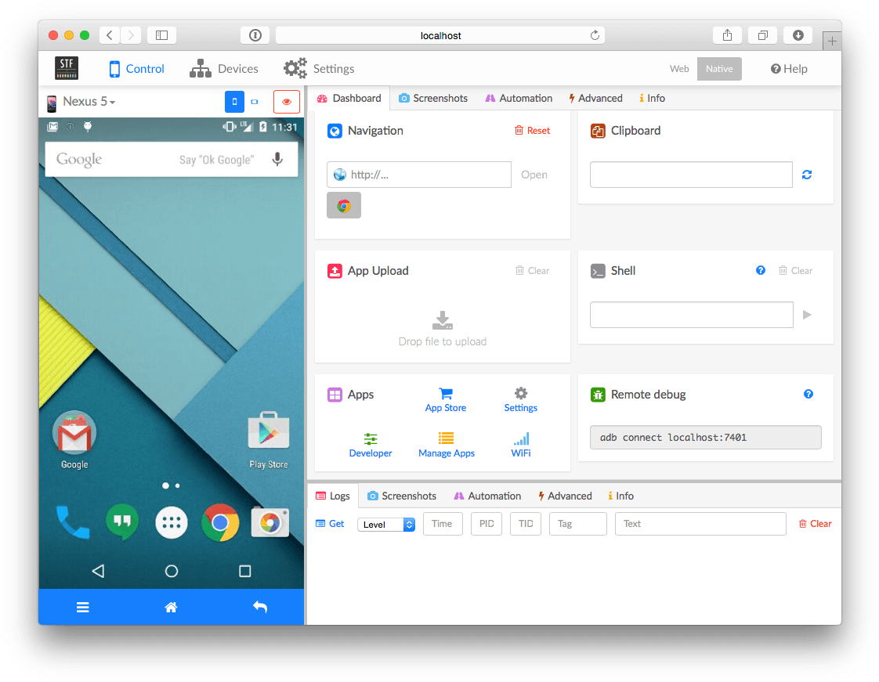The width and height of the screenshot is (879, 682).
Task: Select the upper Screenshots tab
Action: coord(432,98)
